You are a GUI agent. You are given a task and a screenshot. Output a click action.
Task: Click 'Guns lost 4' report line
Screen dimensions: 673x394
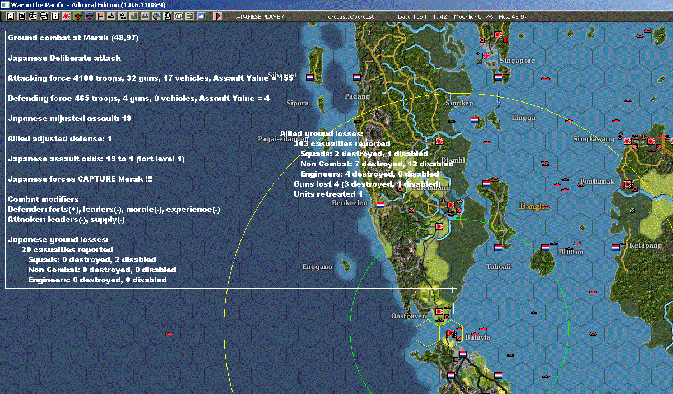pos(367,184)
